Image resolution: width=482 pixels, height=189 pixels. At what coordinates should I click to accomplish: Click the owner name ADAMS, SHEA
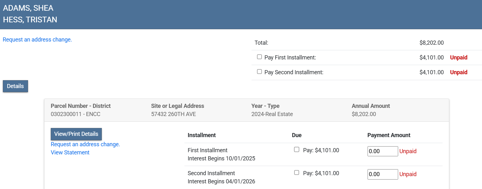click(x=28, y=8)
